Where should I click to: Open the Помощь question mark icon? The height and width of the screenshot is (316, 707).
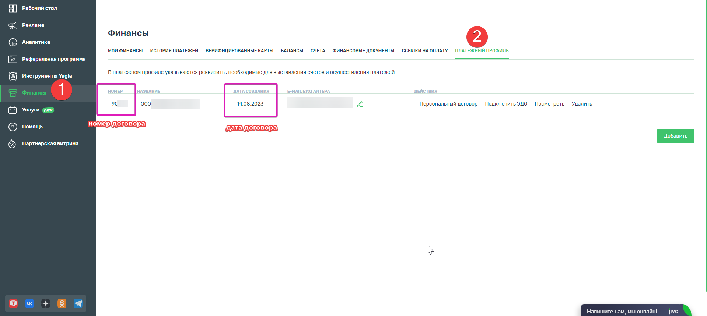(x=13, y=127)
